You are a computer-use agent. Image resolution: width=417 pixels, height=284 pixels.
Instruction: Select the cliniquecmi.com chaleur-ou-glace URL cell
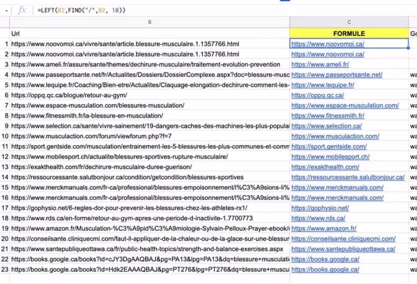point(150,239)
